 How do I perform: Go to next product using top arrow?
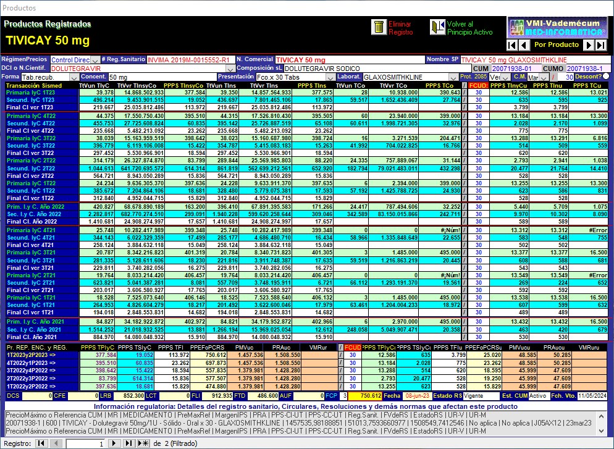point(589,45)
